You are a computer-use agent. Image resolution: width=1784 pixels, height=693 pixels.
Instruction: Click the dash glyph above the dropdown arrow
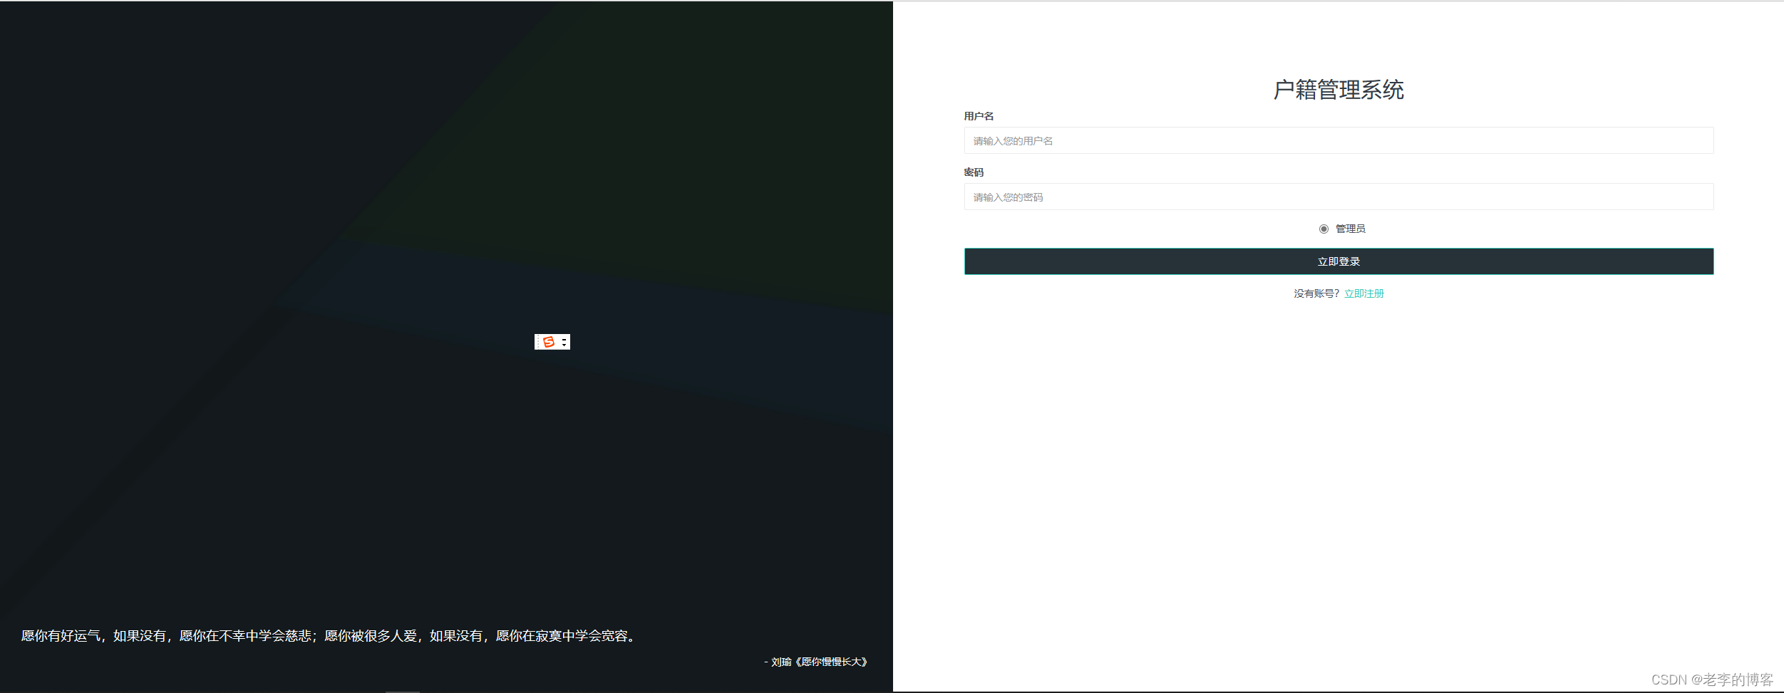564,340
